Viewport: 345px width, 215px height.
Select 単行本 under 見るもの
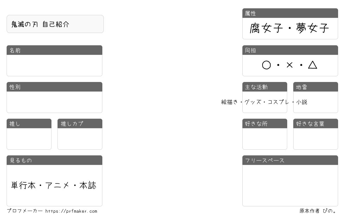coord(23,185)
